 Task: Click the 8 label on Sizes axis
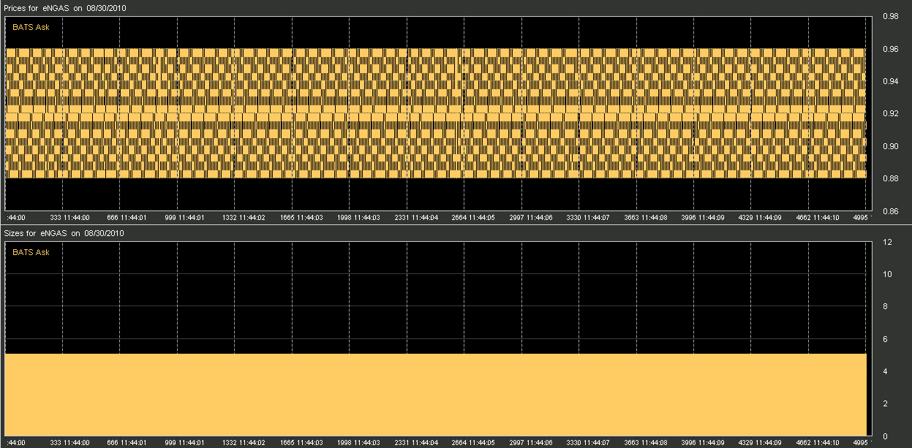pos(885,306)
